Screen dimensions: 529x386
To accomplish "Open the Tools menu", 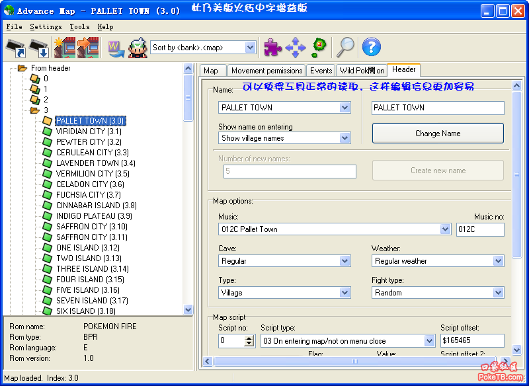I will click(x=79, y=27).
